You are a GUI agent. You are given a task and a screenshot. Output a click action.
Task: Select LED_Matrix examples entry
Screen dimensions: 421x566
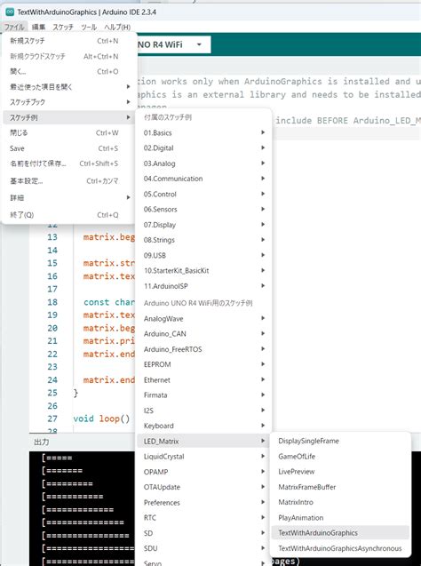click(x=203, y=441)
